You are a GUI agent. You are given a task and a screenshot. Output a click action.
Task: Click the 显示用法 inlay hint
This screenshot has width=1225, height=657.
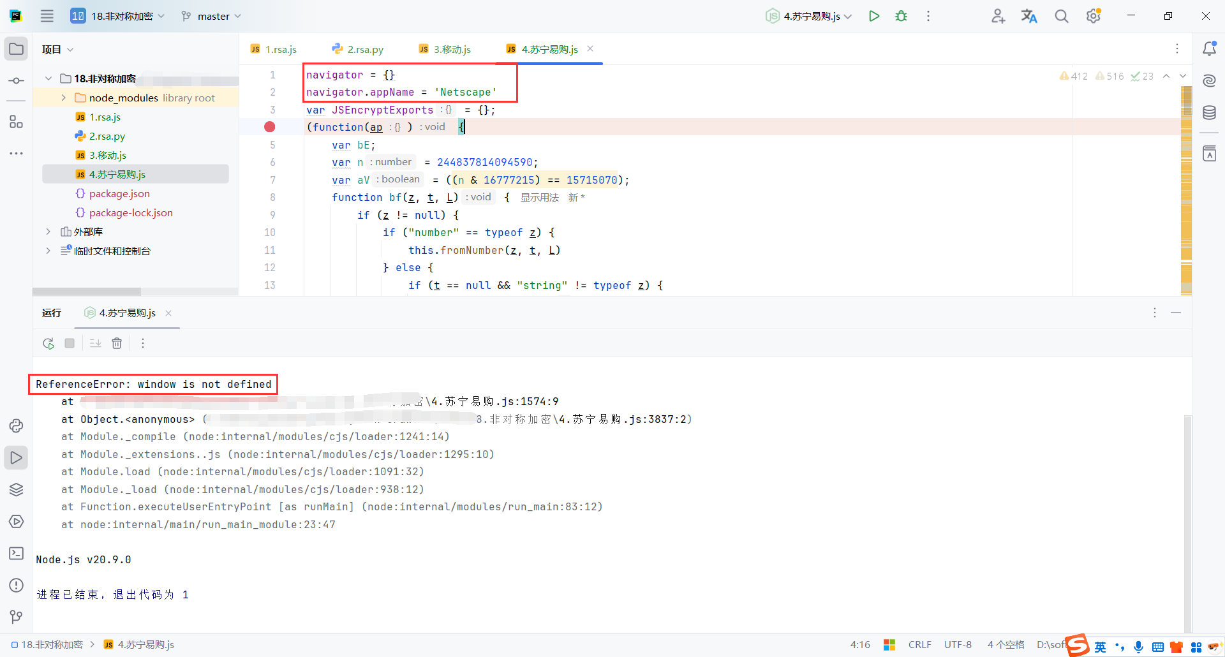coord(540,198)
